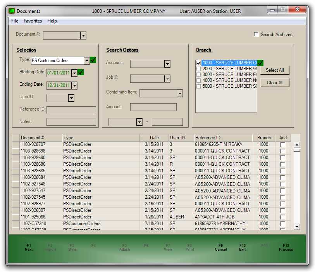Click the green checkmark beside Type dropdown
This screenshot has width=315, height=272.
(93, 60)
